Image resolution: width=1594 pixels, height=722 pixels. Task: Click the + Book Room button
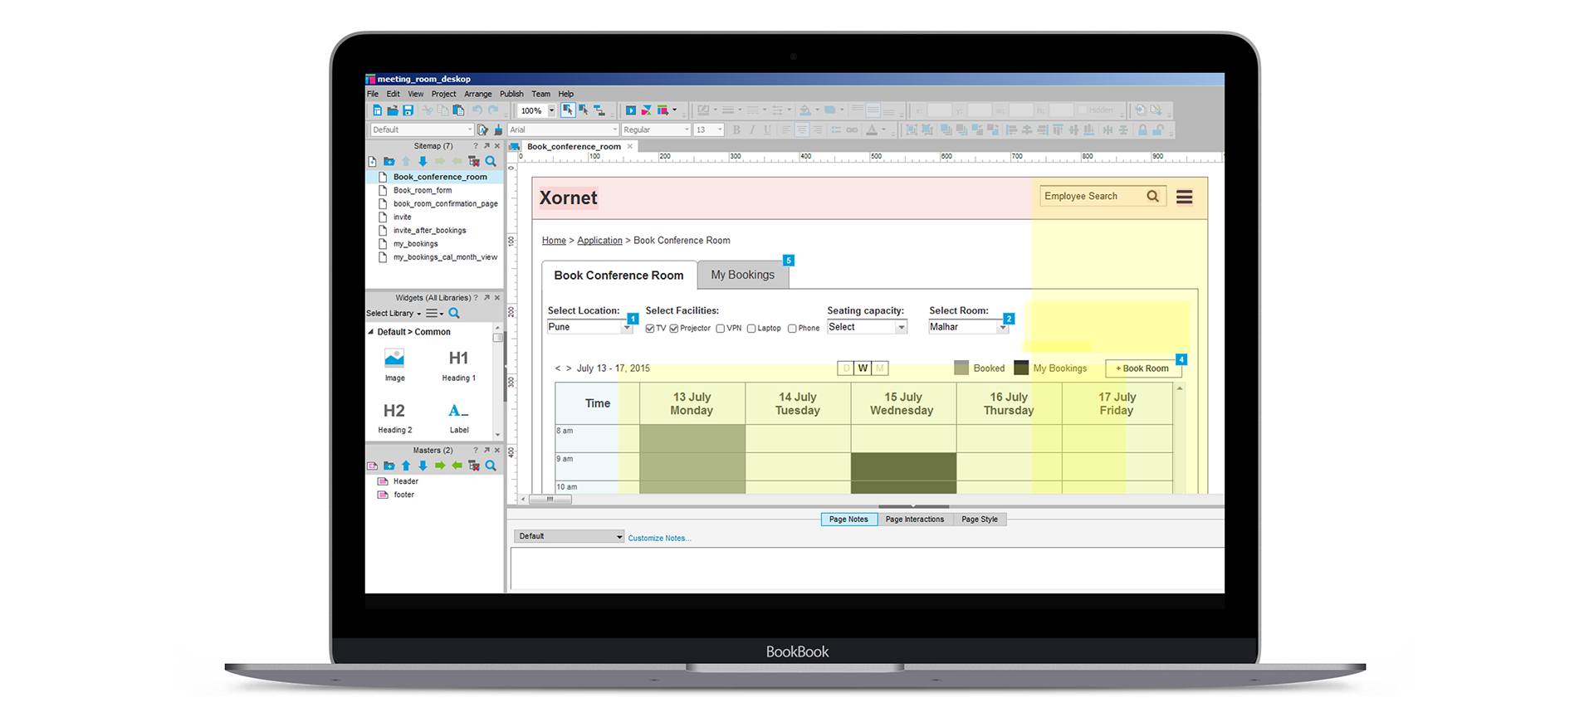(x=1143, y=368)
